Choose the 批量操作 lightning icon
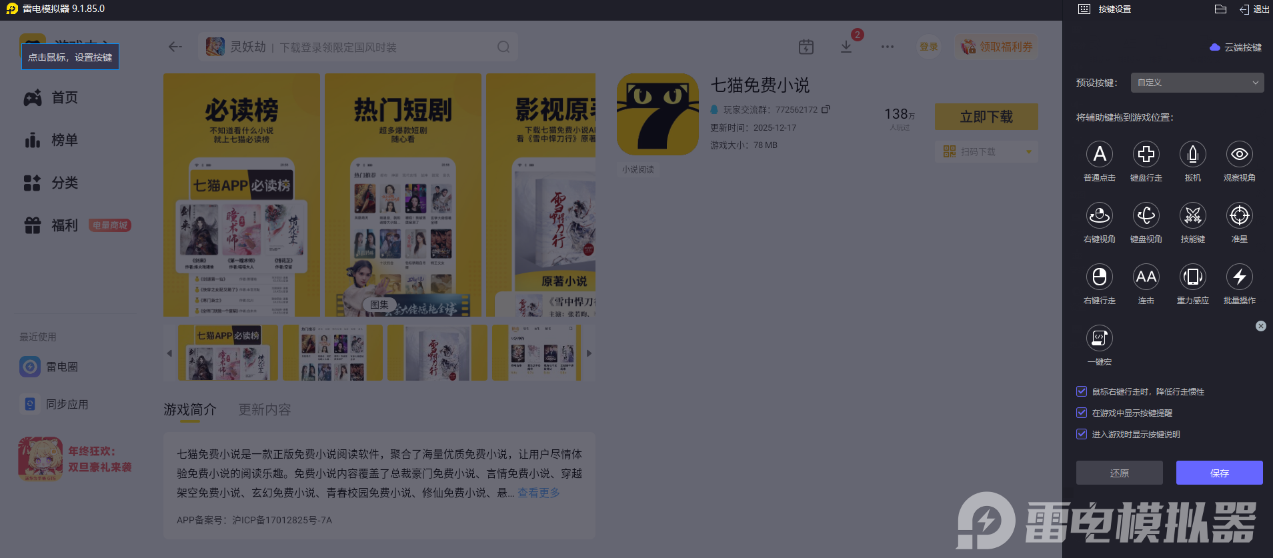 click(x=1240, y=277)
